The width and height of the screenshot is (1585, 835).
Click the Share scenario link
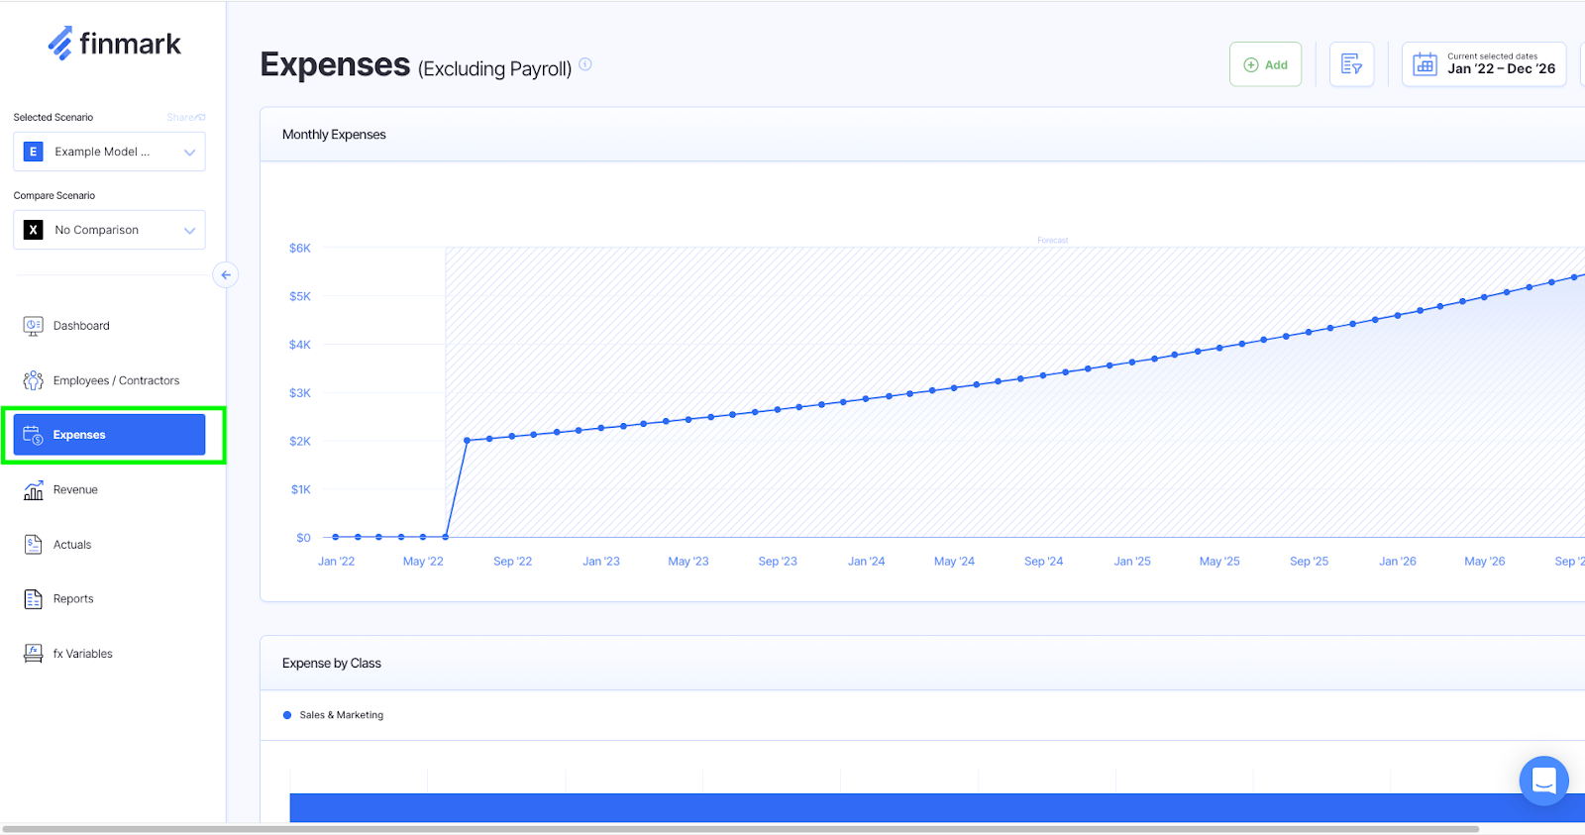[x=185, y=117]
